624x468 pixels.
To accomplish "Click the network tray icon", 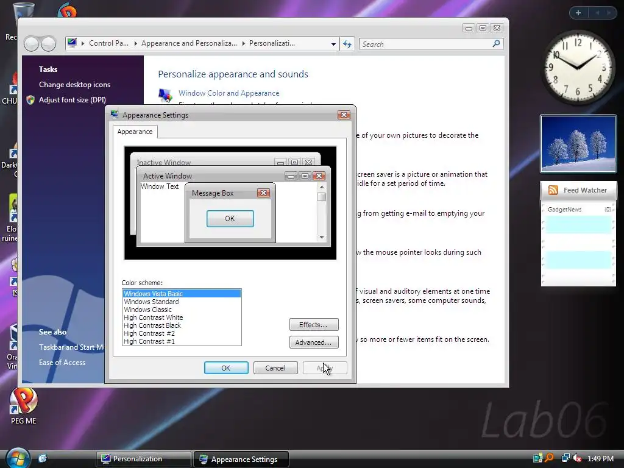I will pos(565,458).
